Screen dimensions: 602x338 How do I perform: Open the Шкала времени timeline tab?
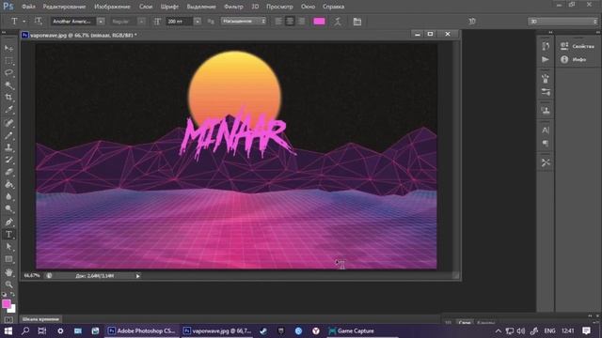(x=40, y=319)
